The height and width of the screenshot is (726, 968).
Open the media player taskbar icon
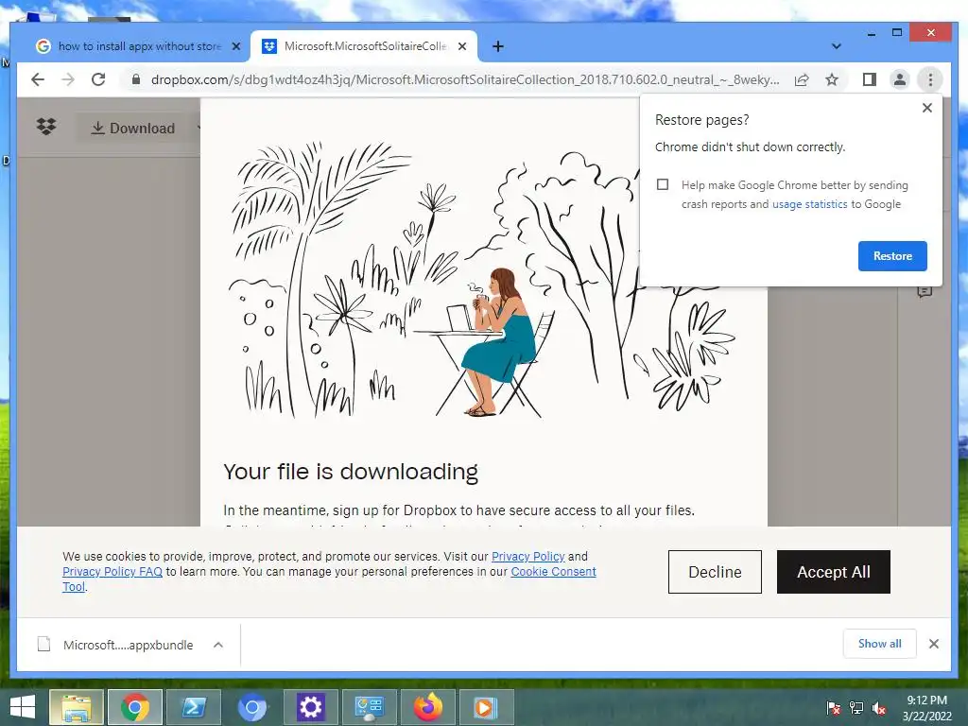pos(487,707)
